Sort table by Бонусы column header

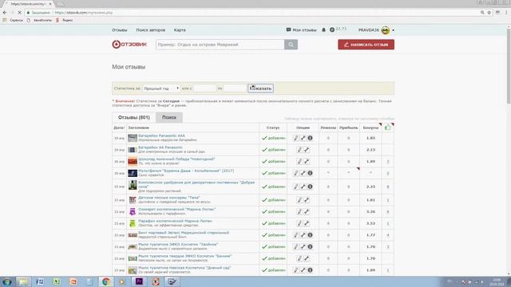pos(370,128)
